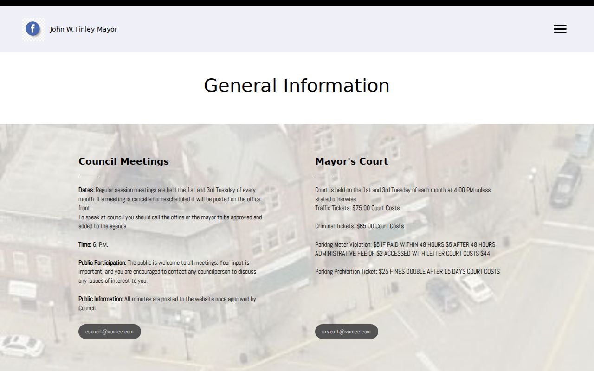Click 'Criminal Tickets: $65.00 Court Costs' line

coord(360,226)
